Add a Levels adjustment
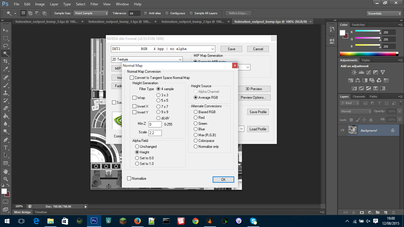This screenshot has width=404, height=227. [361, 72]
